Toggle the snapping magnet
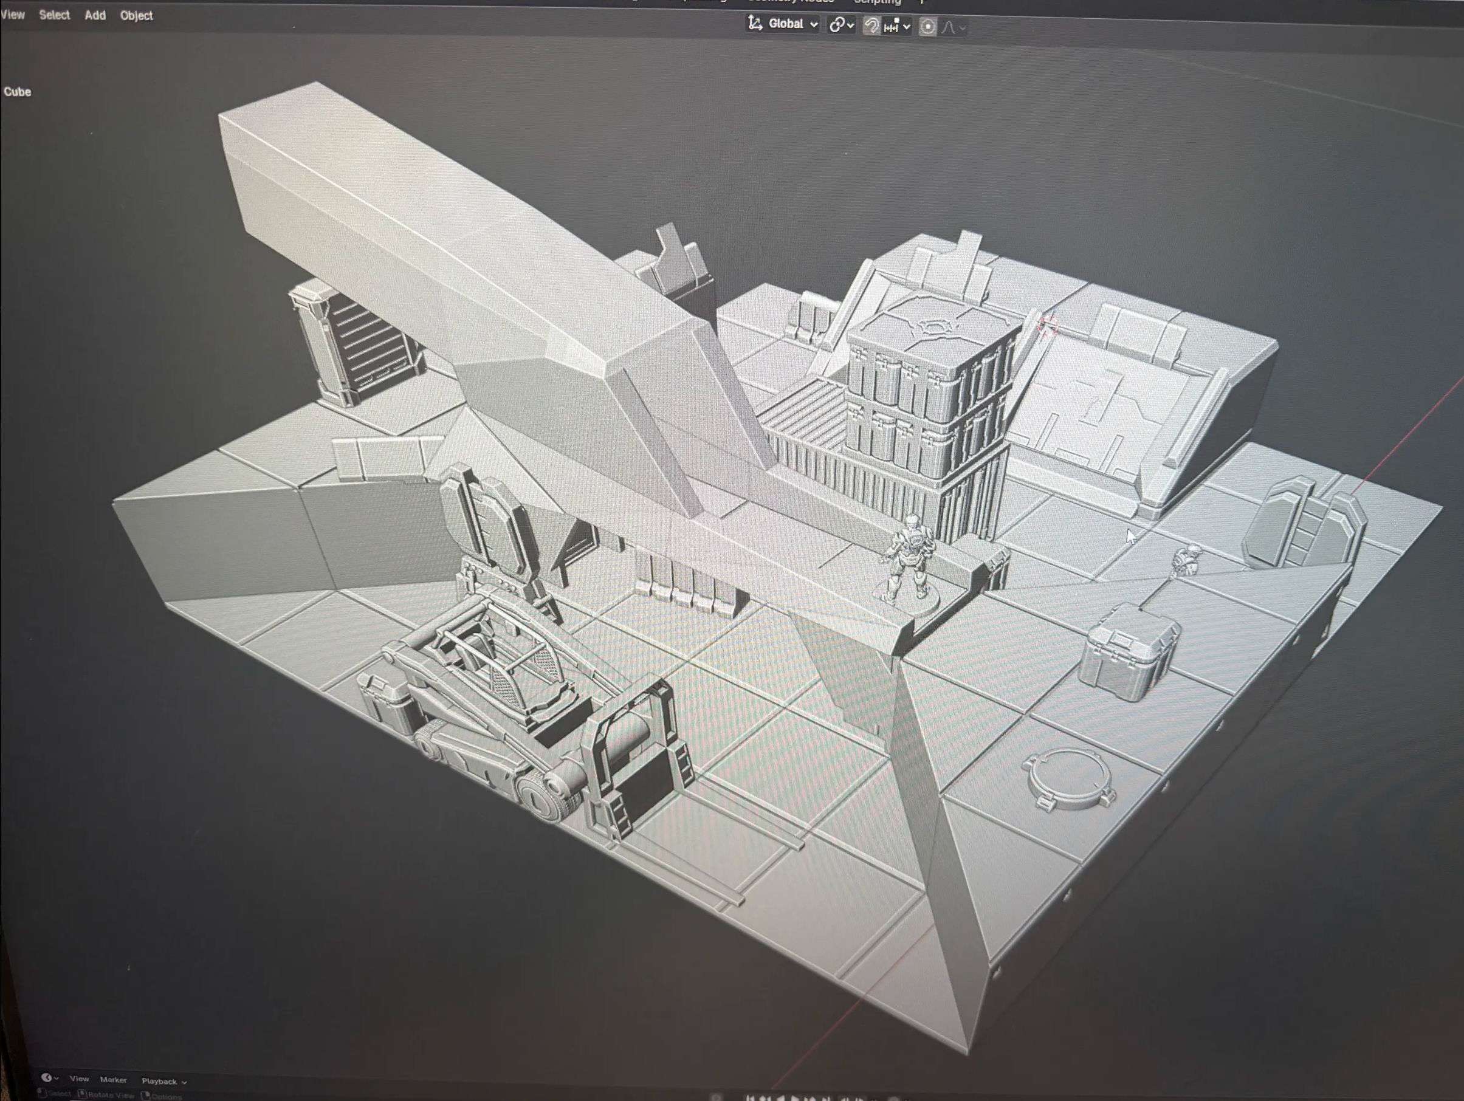Viewport: 1464px width, 1101px height. coord(871,26)
